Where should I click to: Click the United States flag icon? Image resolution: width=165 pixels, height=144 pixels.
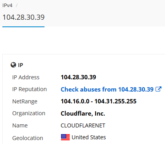65,137
